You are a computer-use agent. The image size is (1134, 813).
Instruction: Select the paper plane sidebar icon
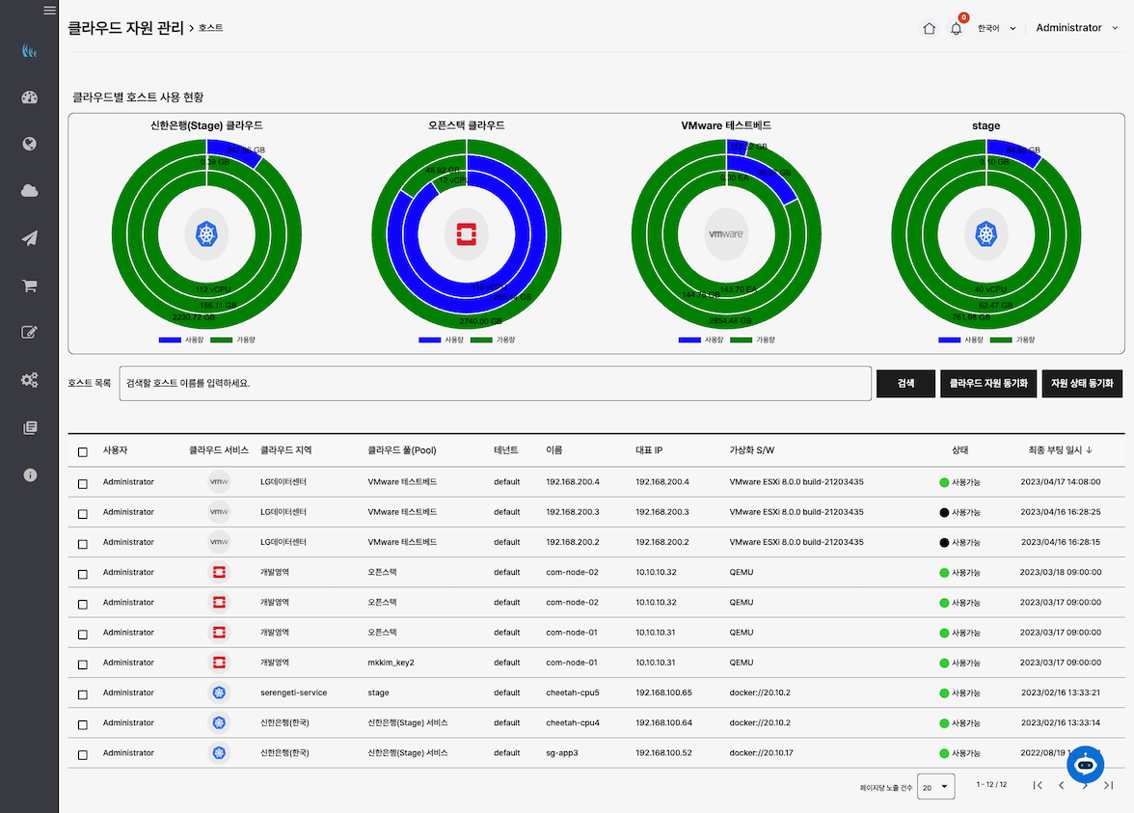click(x=29, y=238)
